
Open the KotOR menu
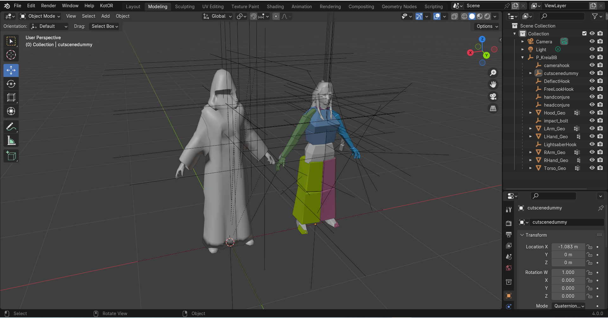[106, 6]
